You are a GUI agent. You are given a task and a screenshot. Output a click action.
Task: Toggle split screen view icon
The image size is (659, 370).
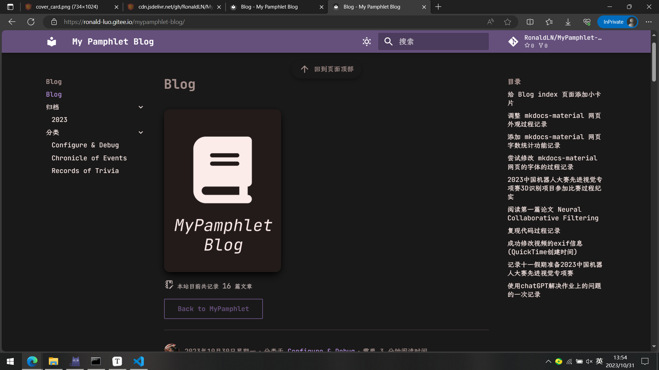[530, 22]
